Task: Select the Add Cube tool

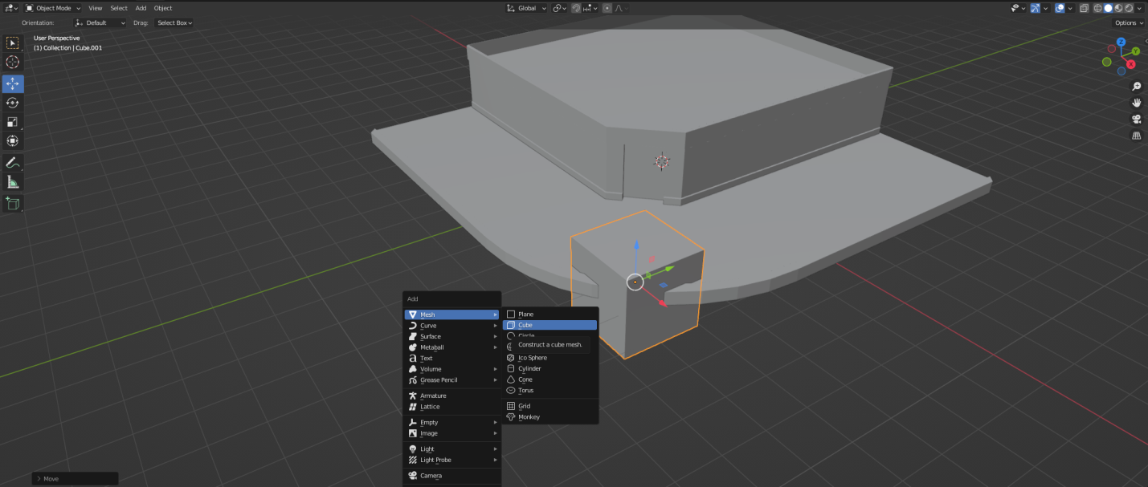Action: (12, 204)
